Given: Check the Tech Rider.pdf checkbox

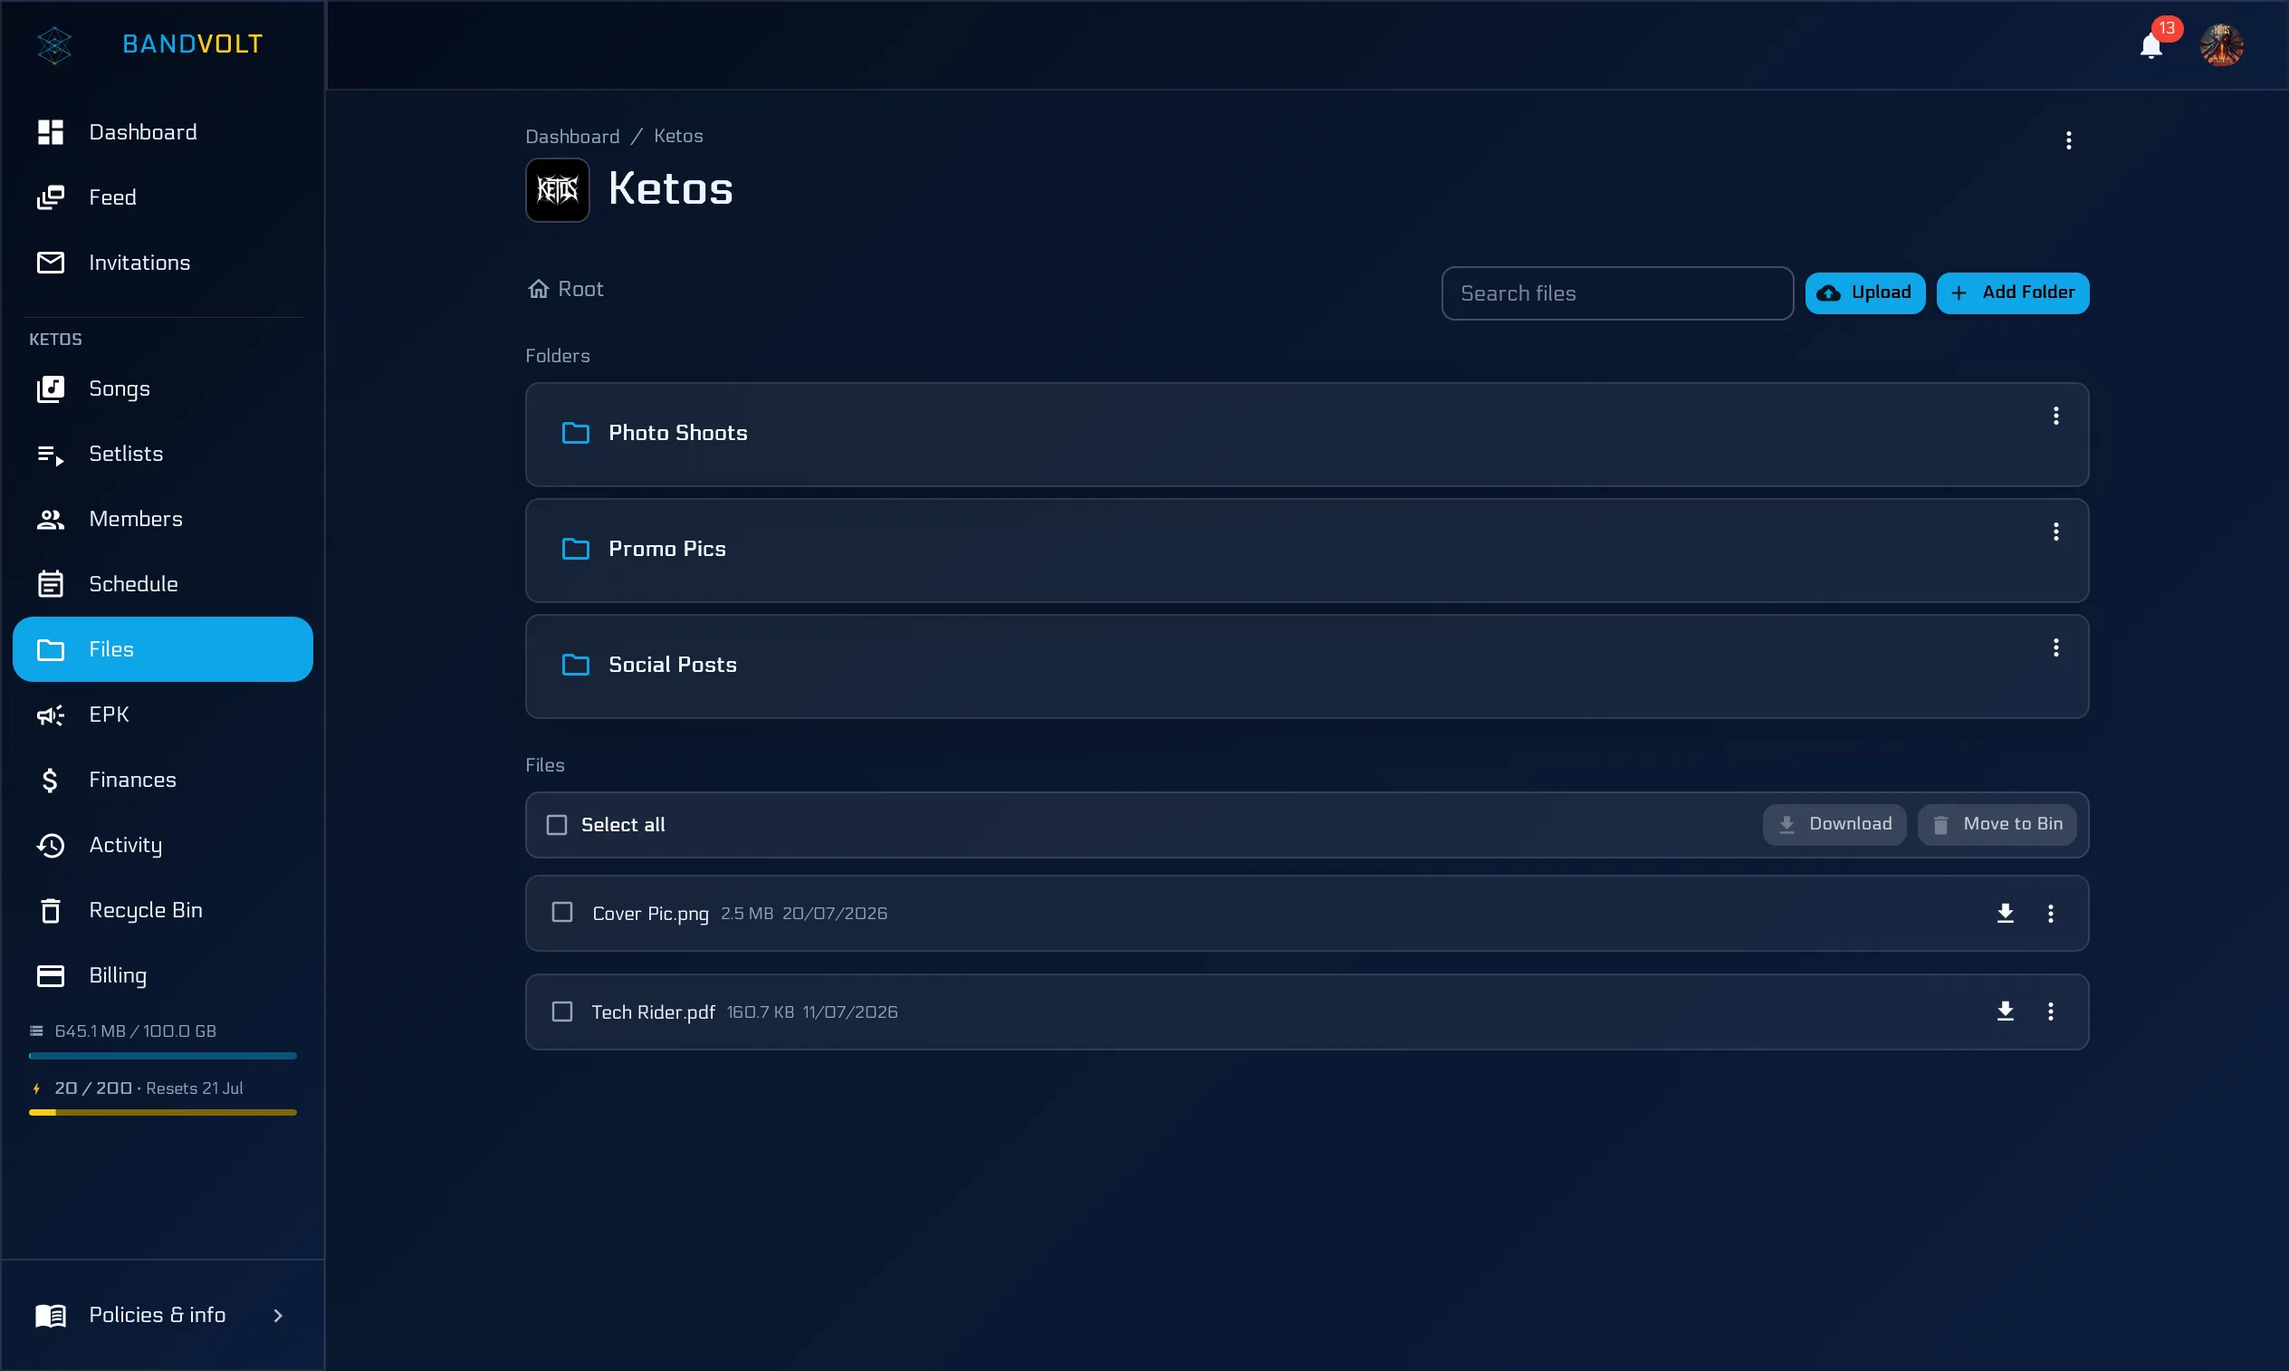Looking at the screenshot, I should 562,1011.
